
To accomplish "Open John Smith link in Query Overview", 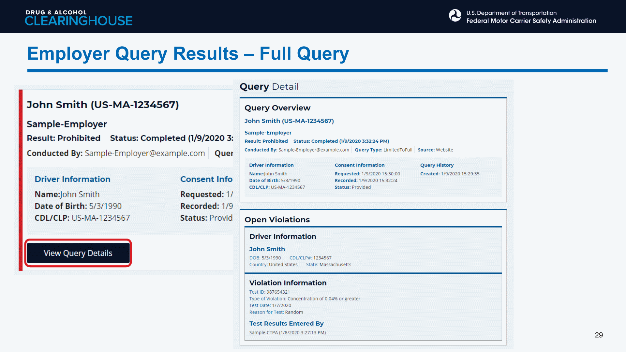I will coord(289,121).
